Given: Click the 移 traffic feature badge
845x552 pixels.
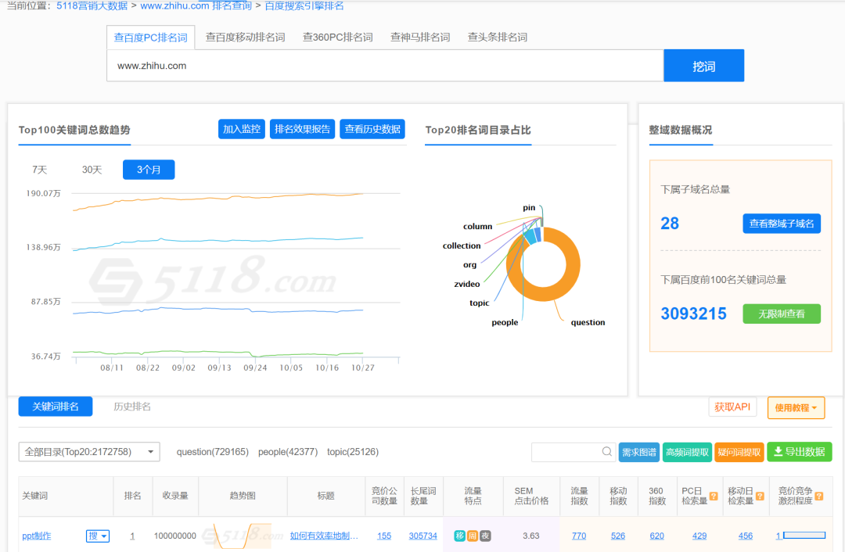Looking at the screenshot, I should [460, 536].
